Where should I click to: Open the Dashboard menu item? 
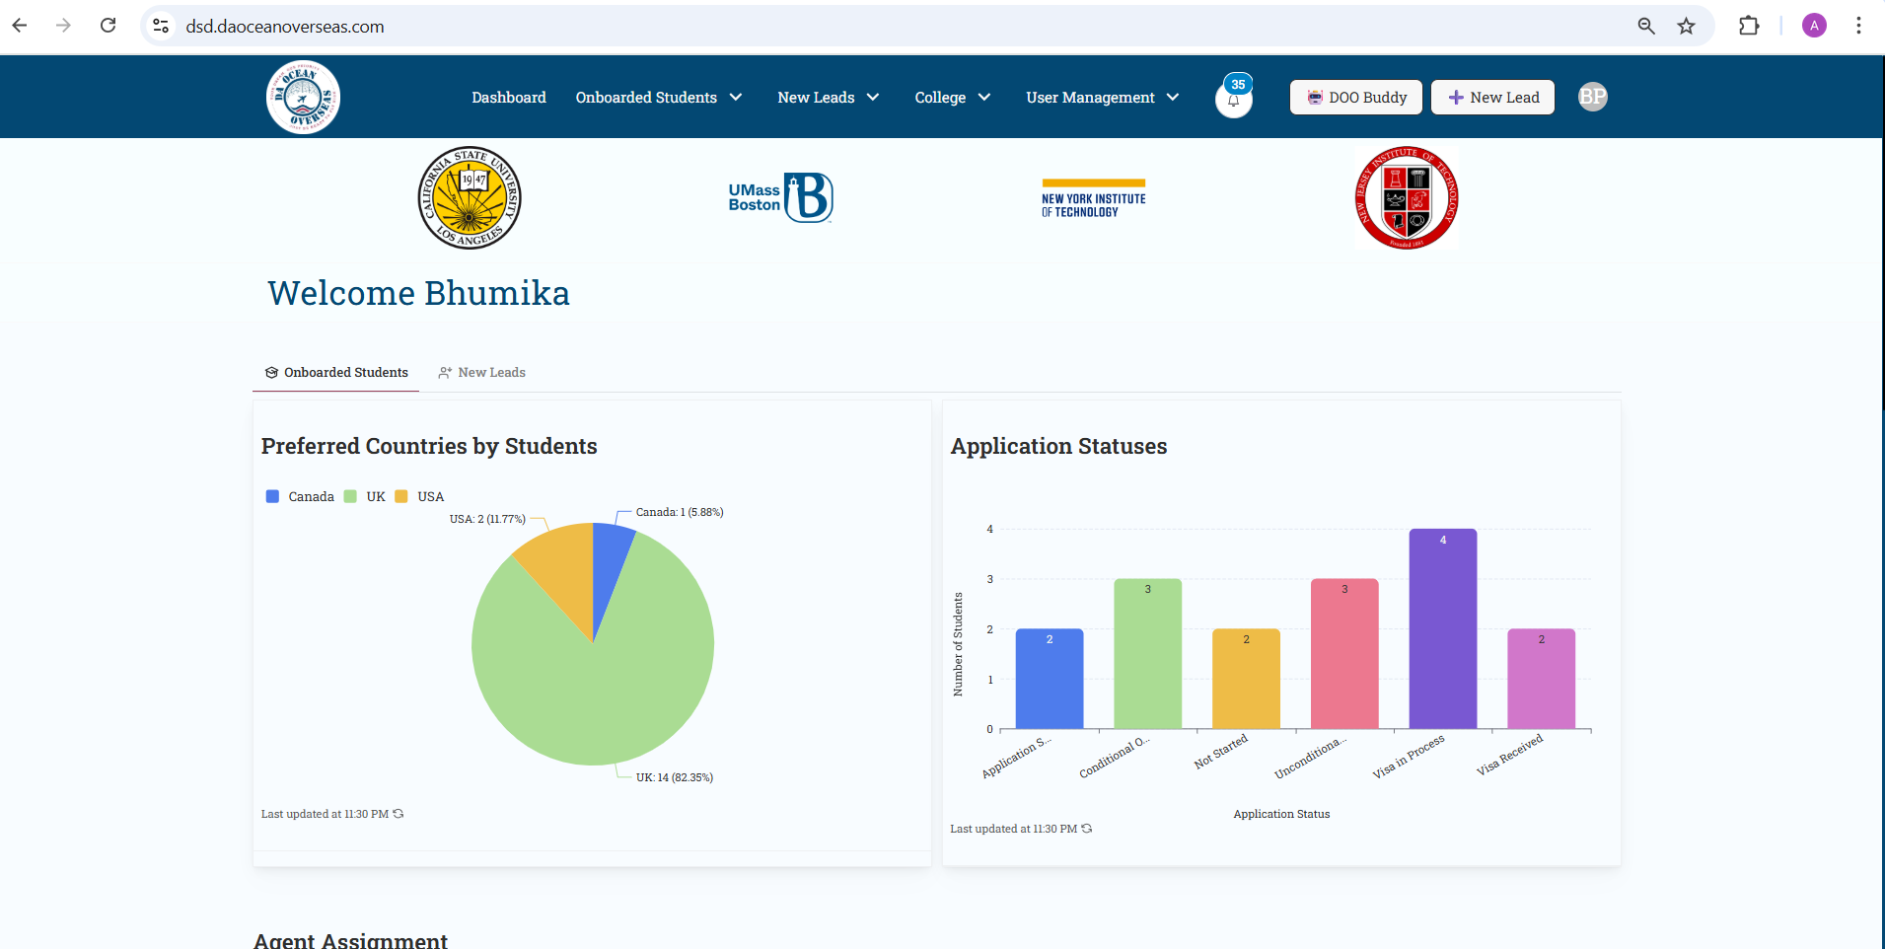pos(509,97)
